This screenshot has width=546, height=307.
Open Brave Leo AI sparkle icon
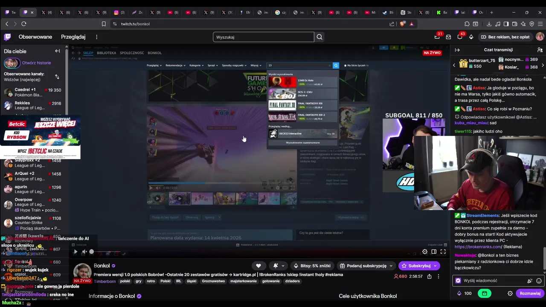[x=523, y=24]
